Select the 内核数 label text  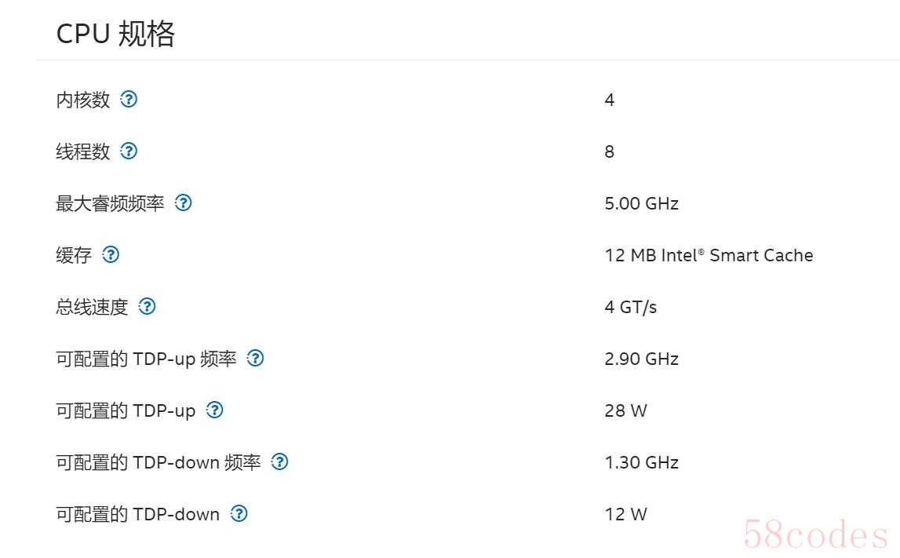[x=82, y=100]
